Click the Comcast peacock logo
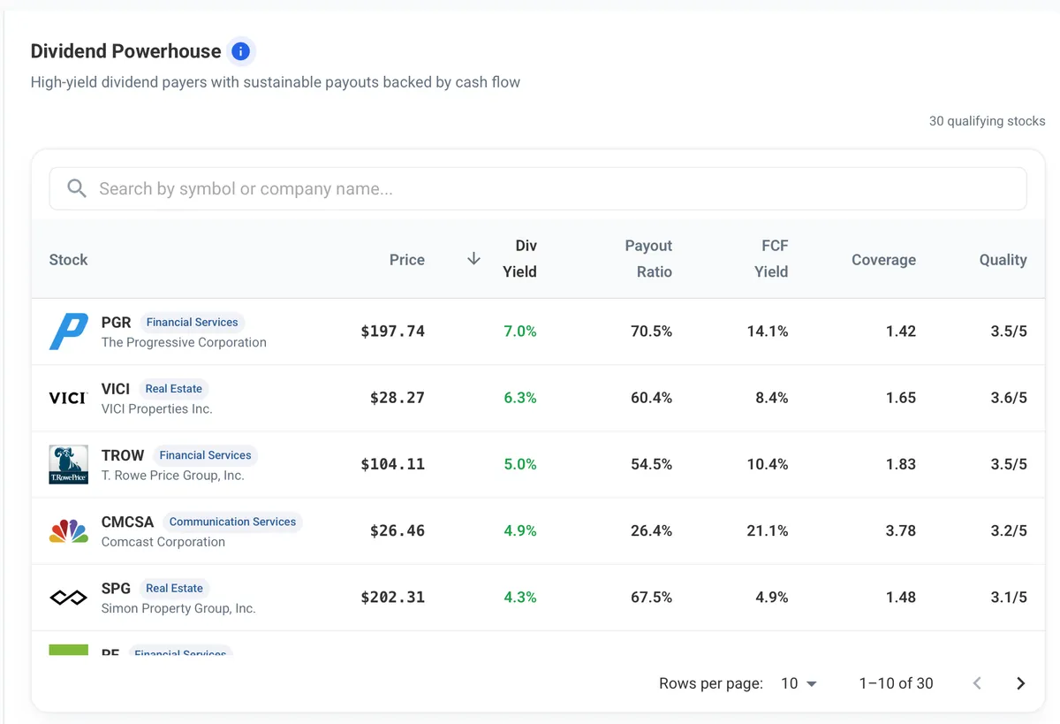This screenshot has width=1060, height=724. (69, 531)
